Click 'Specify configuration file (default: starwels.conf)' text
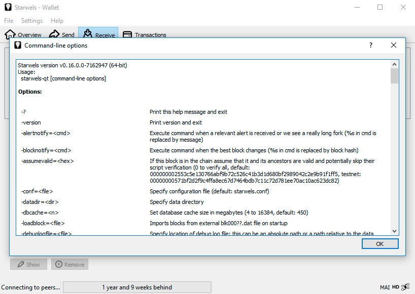 [x=210, y=191]
